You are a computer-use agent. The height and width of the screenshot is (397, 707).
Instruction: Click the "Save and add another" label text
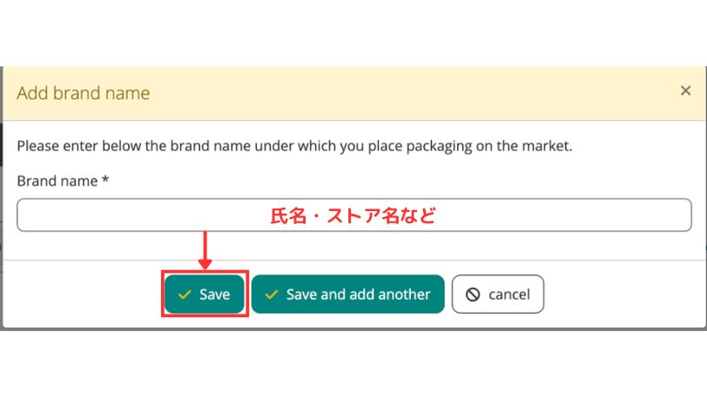[358, 294]
